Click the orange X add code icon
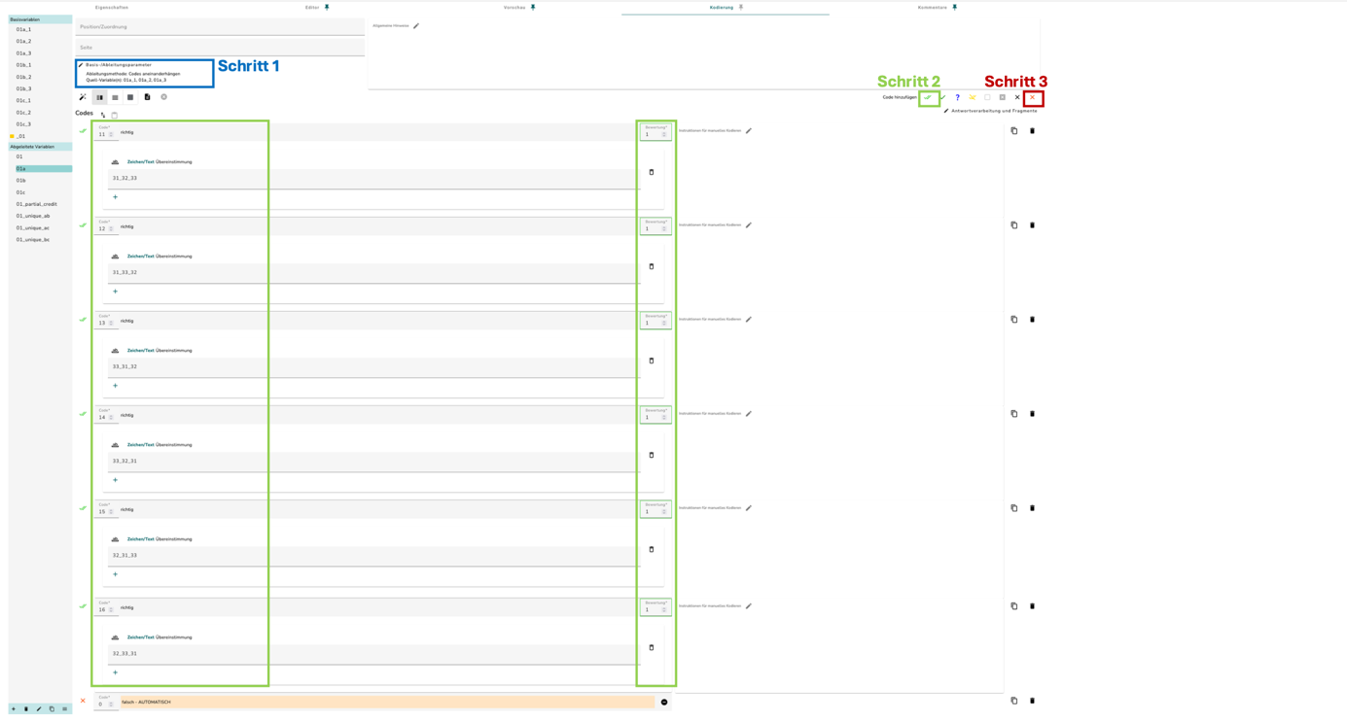Viewport: 1347px width, 722px height. click(1033, 97)
